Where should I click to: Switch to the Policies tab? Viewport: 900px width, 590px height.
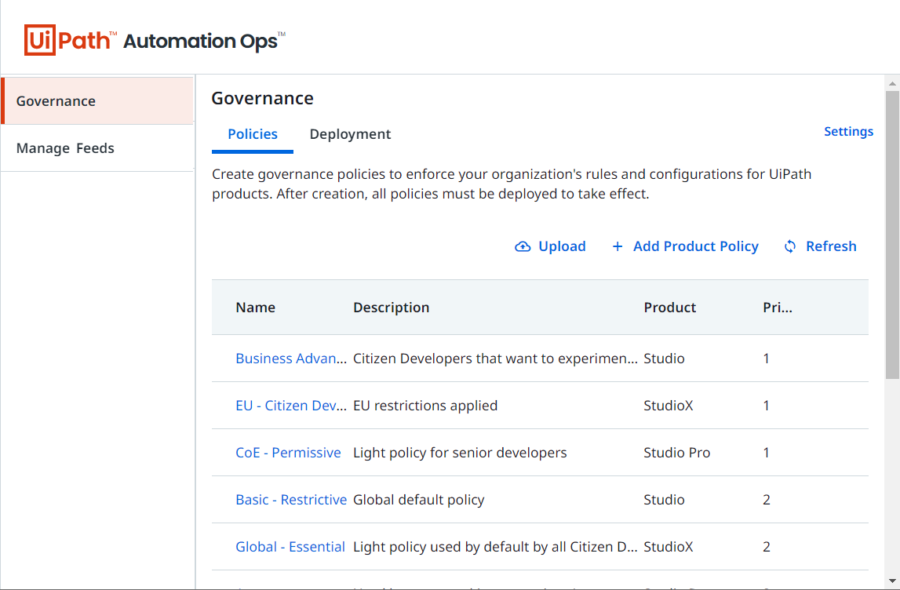click(253, 134)
